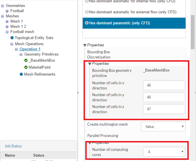The width and height of the screenshot is (196, 161).
Task: Select Hex-dominant automatic for internal flow
Action: pyautogui.click(x=87, y=1)
